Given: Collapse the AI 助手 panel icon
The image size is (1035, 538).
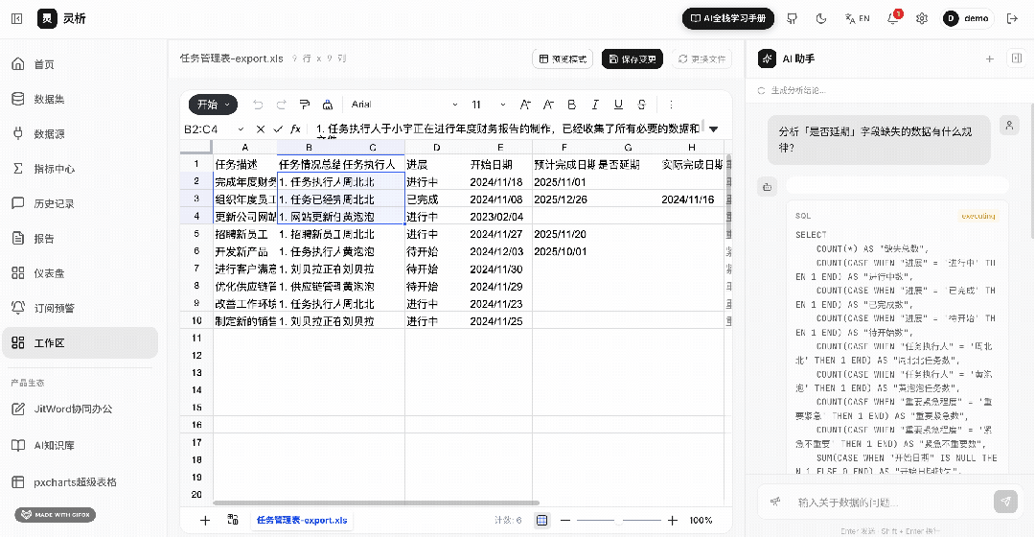Looking at the screenshot, I should [1017, 58].
